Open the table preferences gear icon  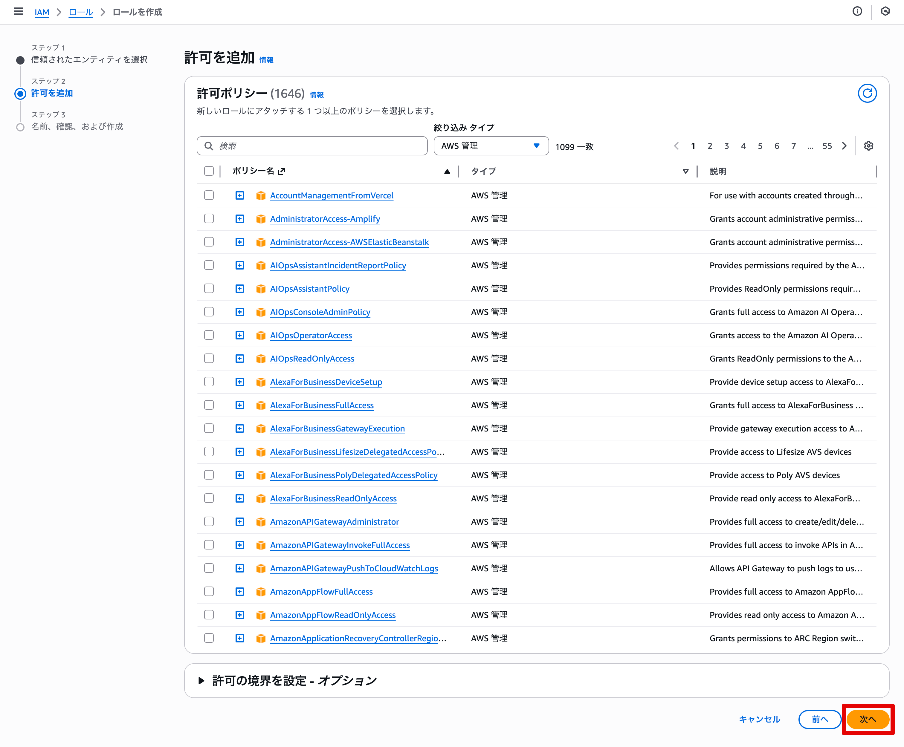click(x=868, y=146)
